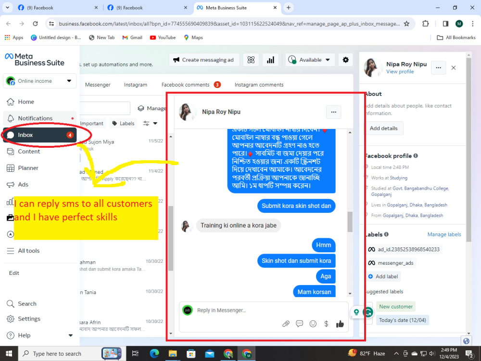481x361 pixels.
Task: Open Mail app from taskbar
Action: click(210, 354)
